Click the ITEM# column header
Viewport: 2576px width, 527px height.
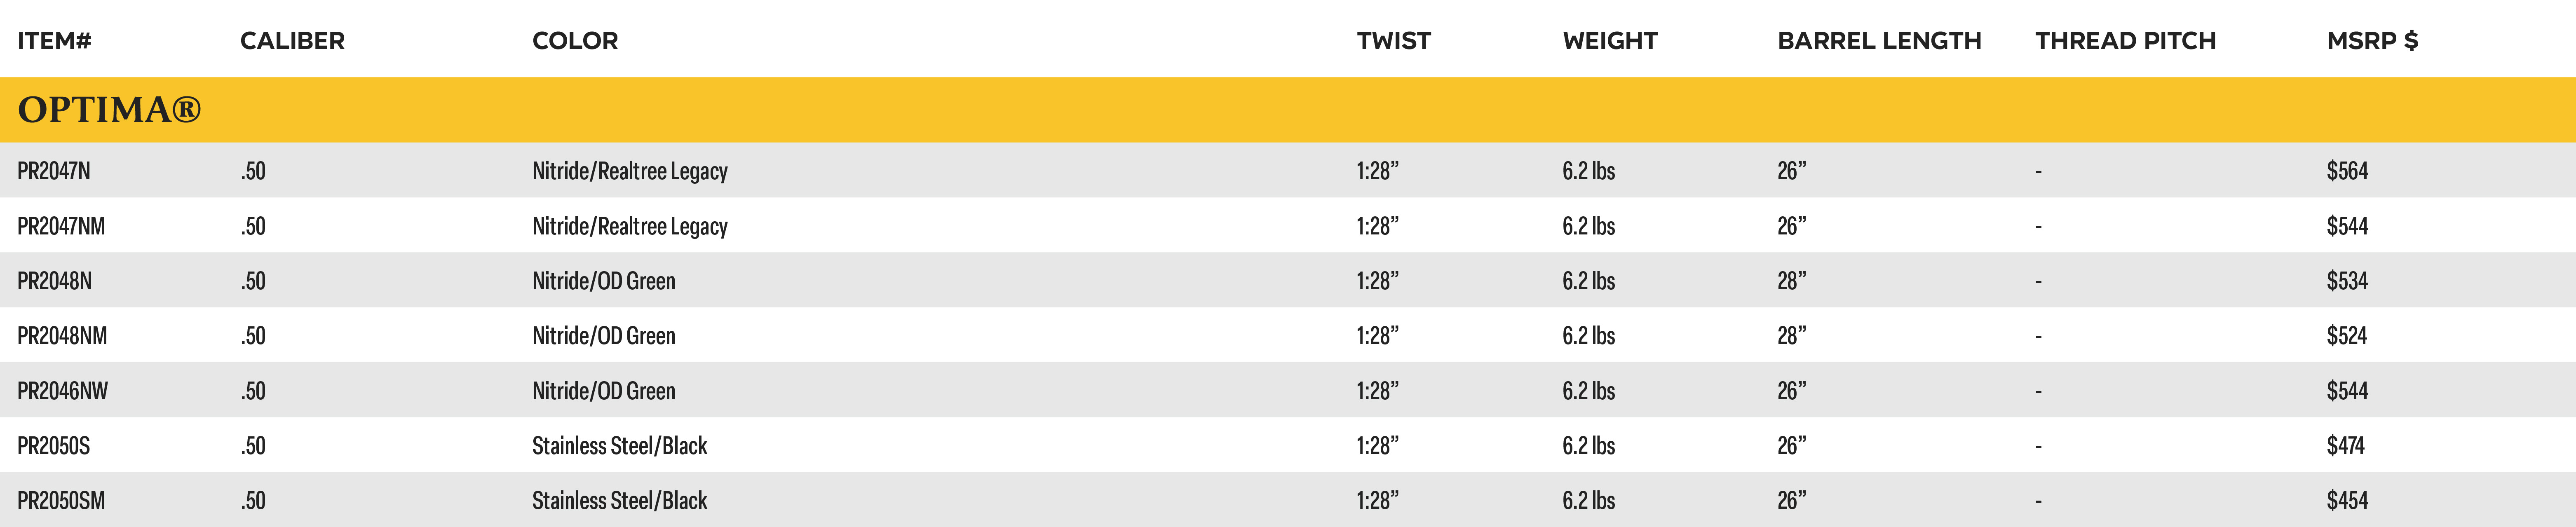(x=54, y=41)
